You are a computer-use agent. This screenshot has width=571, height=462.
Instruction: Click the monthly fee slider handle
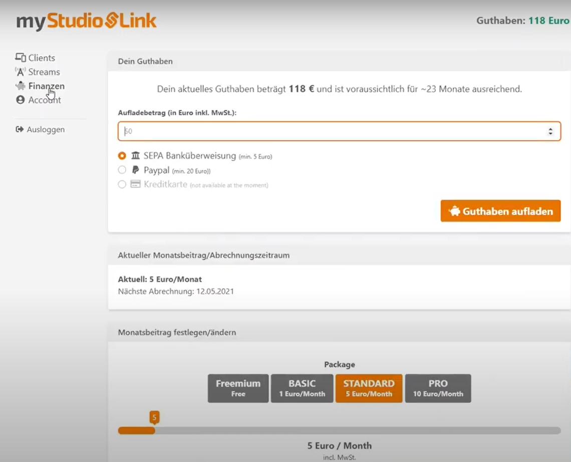click(x=154, y=430)
